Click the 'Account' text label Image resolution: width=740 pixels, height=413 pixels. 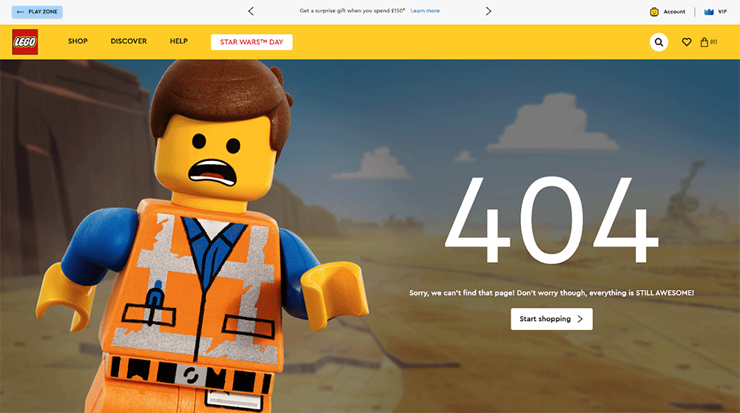coord(674,12)
